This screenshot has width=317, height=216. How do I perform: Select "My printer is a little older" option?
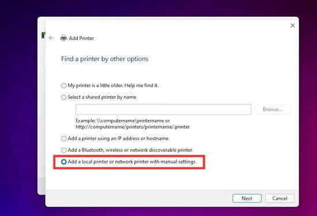coord(63,86)
